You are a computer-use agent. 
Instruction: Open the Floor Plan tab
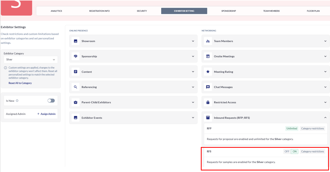coord(313,11)
